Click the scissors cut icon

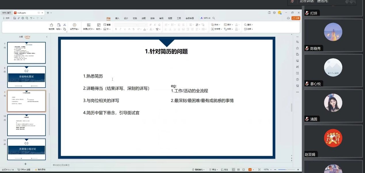[x=65, y=25]
